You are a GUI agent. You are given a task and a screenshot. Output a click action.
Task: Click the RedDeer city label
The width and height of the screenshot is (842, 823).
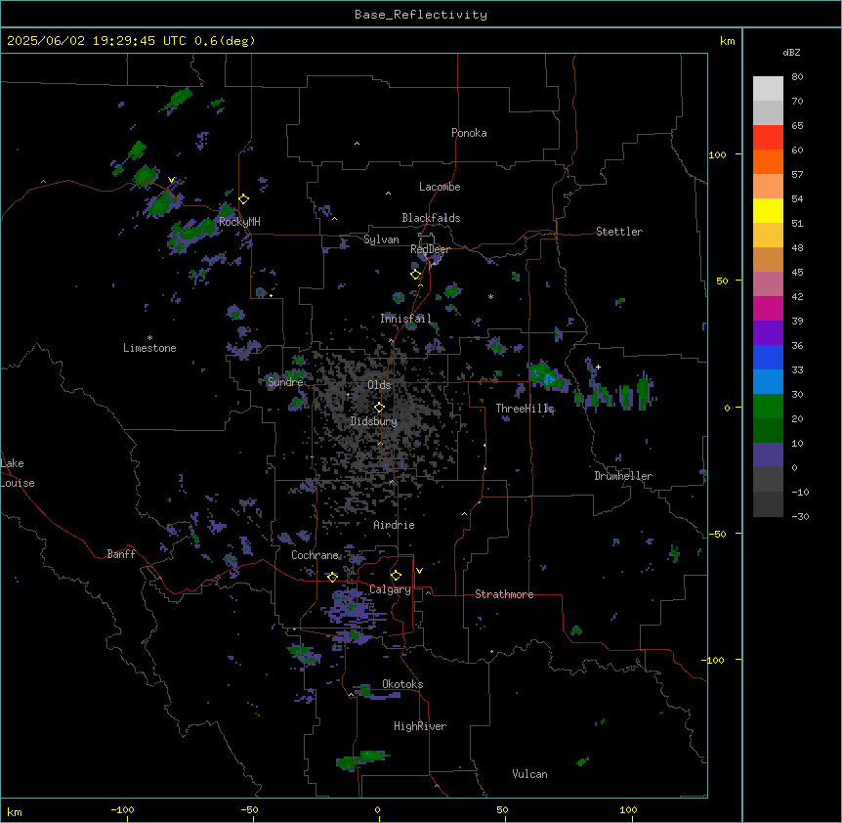click(x=430, y=249)
